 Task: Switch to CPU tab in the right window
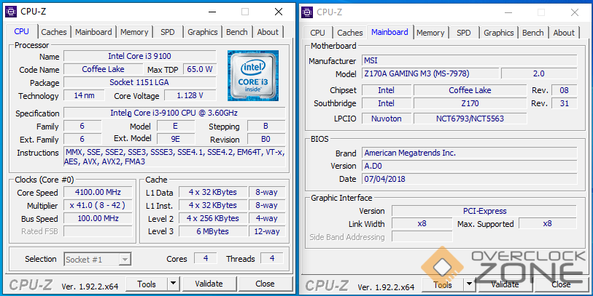[x=318, y=33]
